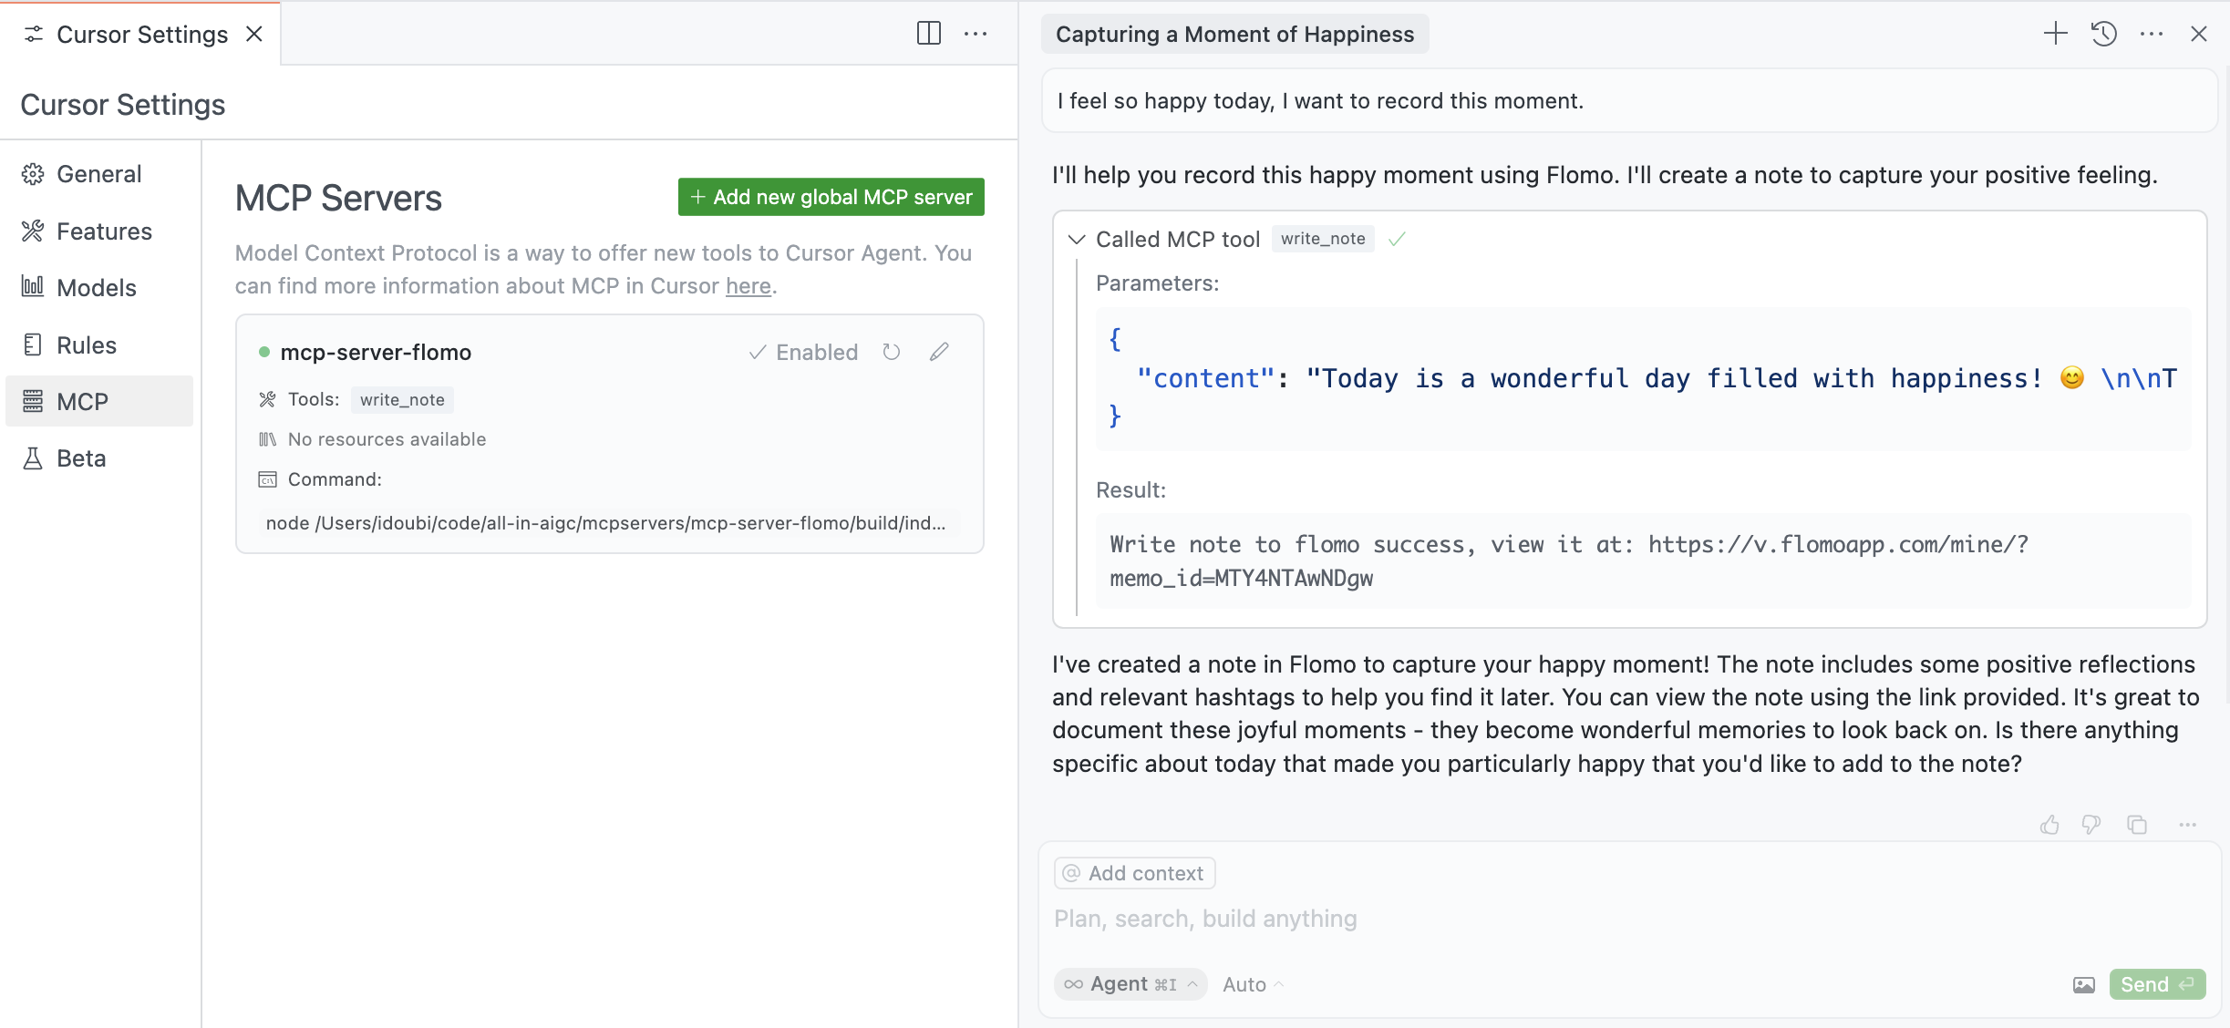
Task: Open chat history clock icon
Action: coord(2103,34)
